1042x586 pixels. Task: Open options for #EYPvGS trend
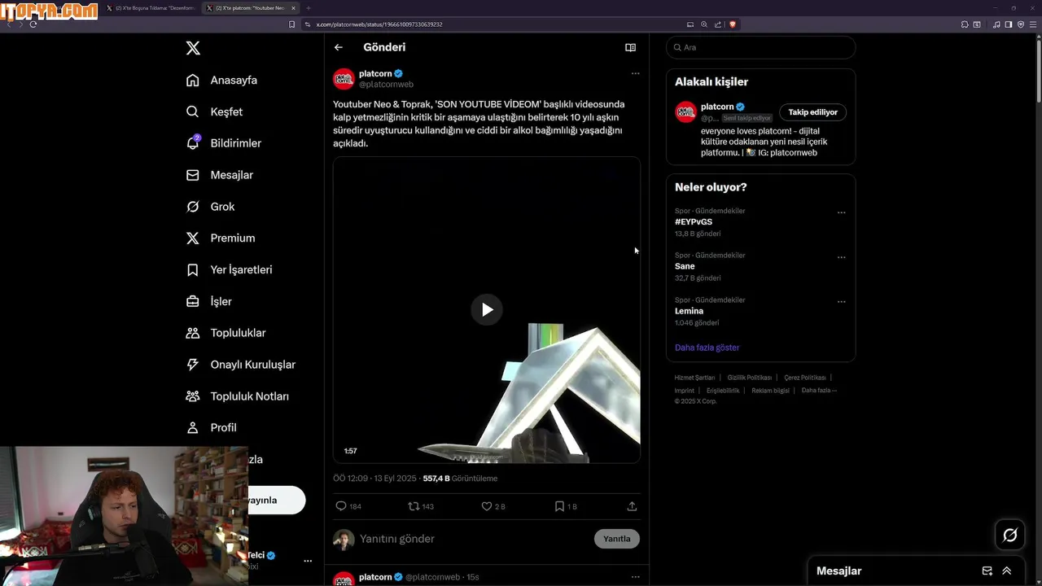pos(842,212)
